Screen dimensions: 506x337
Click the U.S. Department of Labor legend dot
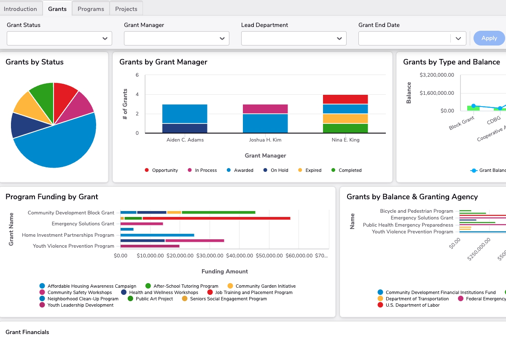coord(380,305)
